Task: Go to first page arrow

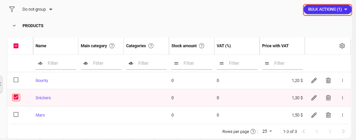Action: [303, 131]
